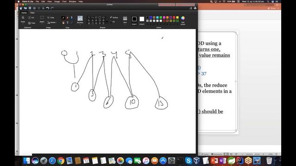Open the Edit menu

coord(43,1)
